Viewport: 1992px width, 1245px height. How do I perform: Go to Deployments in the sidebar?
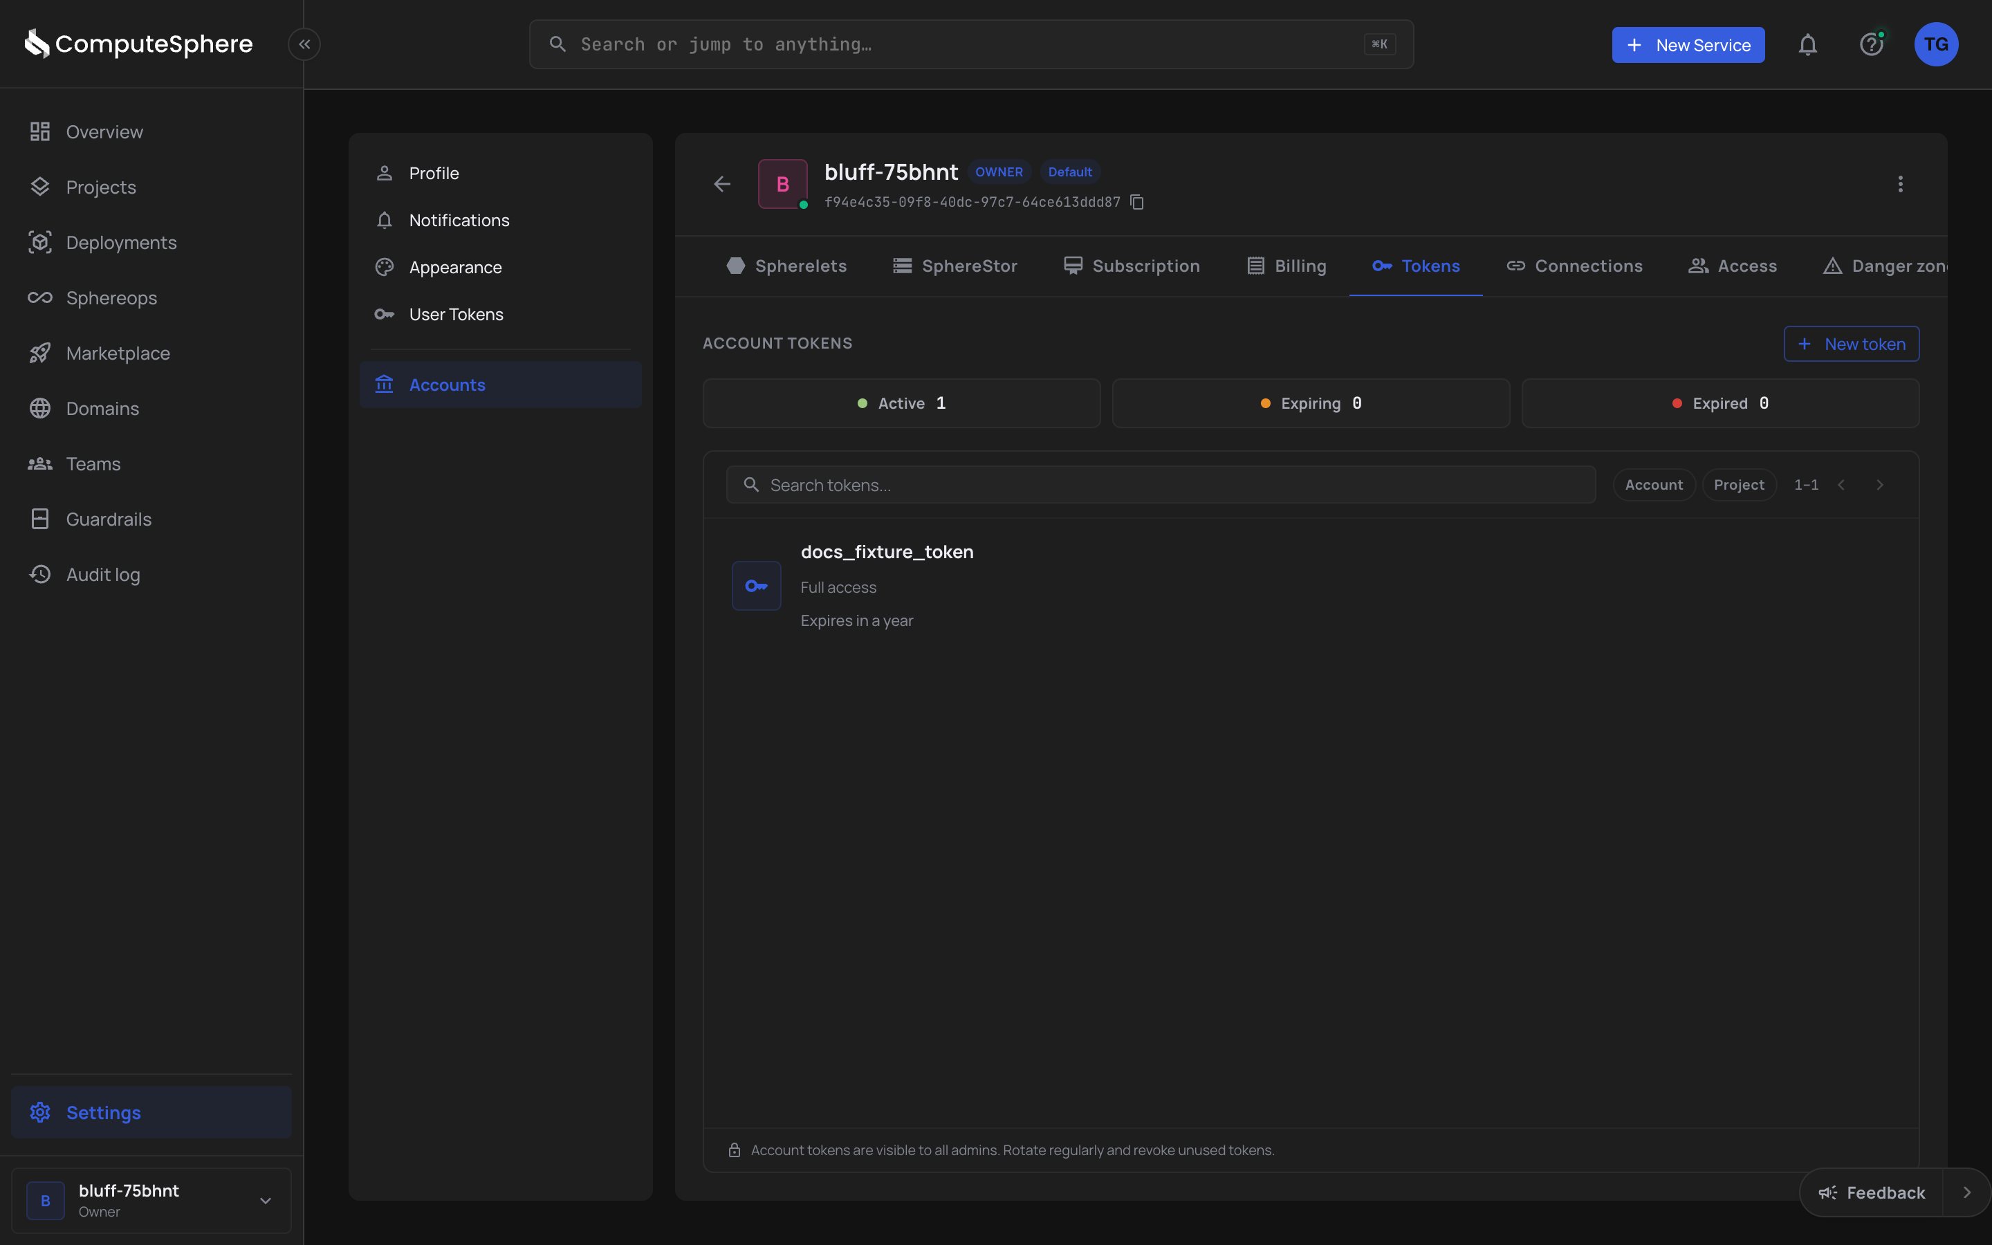click(x=151, y=242)
